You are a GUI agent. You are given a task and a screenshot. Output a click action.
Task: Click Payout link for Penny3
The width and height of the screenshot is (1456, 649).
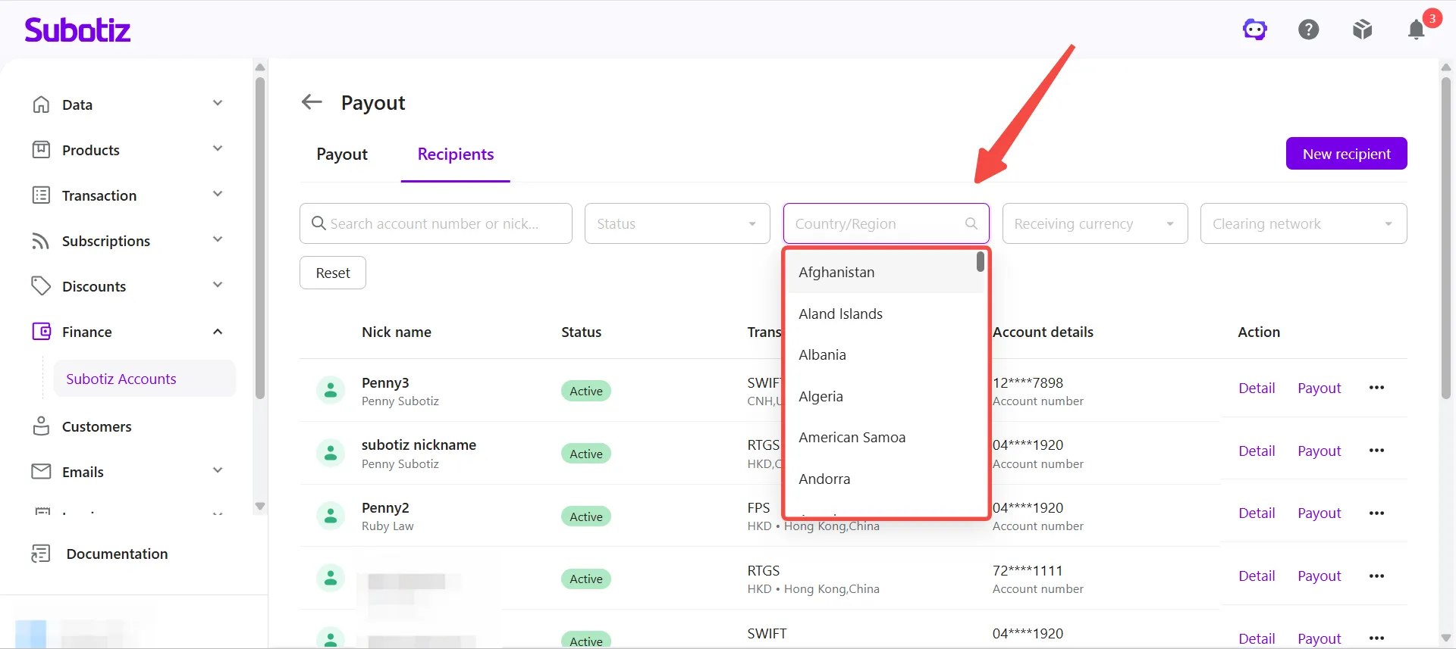1319,388
